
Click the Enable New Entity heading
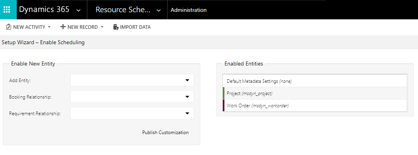33,63
